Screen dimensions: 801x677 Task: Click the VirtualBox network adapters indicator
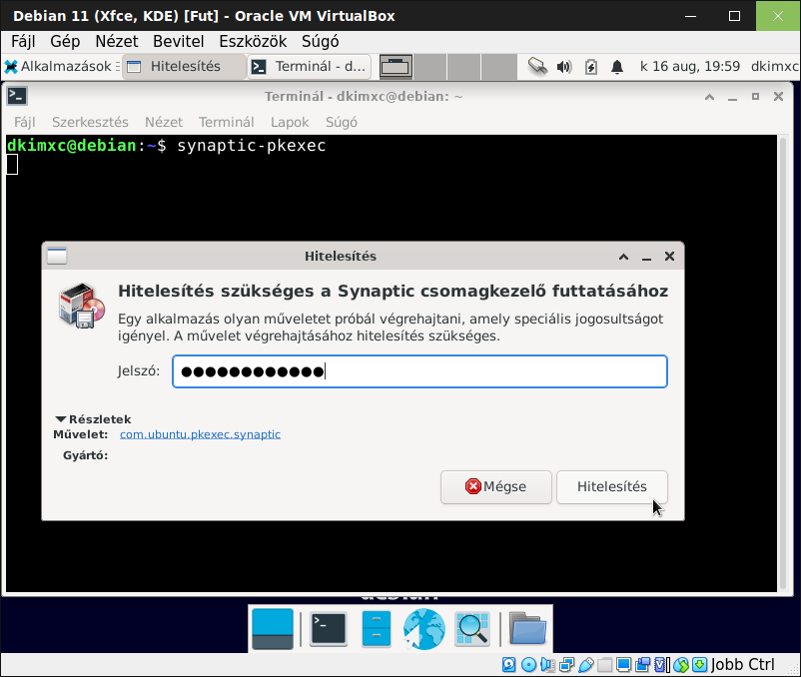click(566, 664)
